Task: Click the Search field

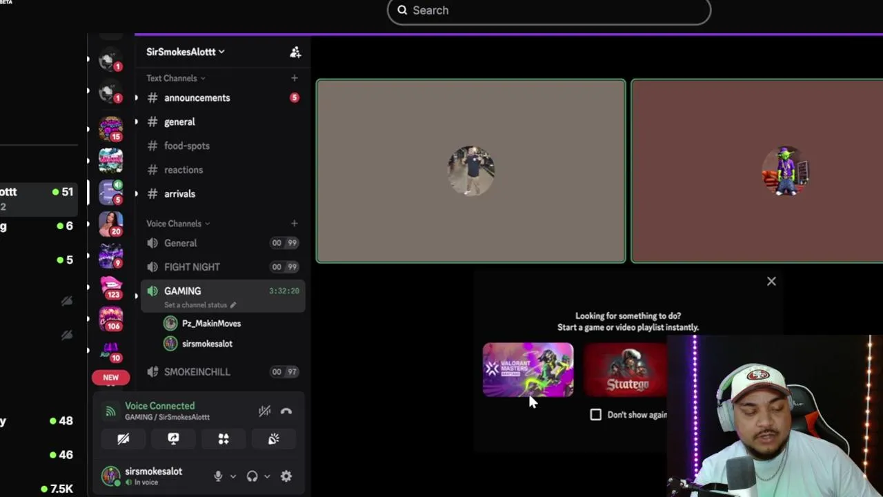Action: 549,11
